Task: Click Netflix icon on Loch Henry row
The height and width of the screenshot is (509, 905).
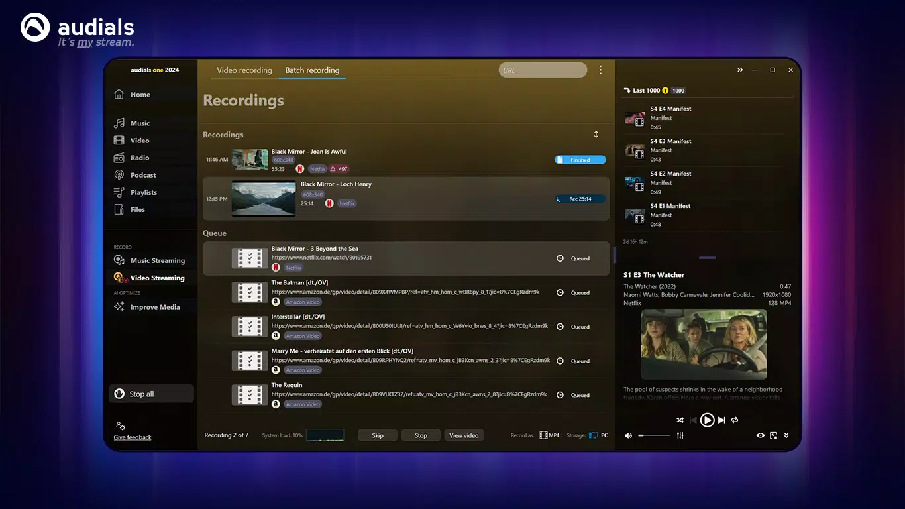Action: [x=329, y=203]
